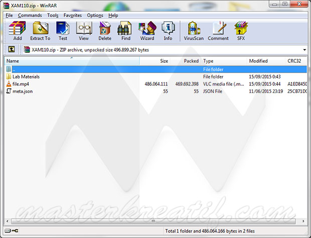Click the status bar totals text
This screenshot has height=238, width=311.
[x=210, y=231]
